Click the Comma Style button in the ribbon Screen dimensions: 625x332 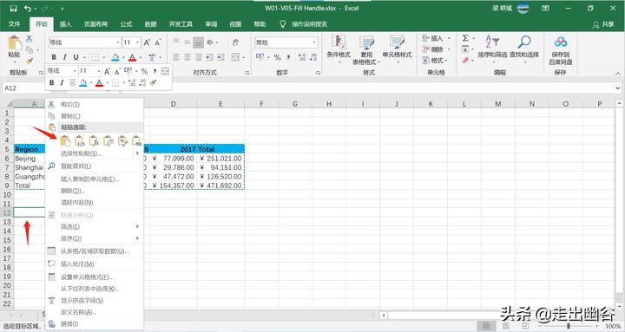288,57
